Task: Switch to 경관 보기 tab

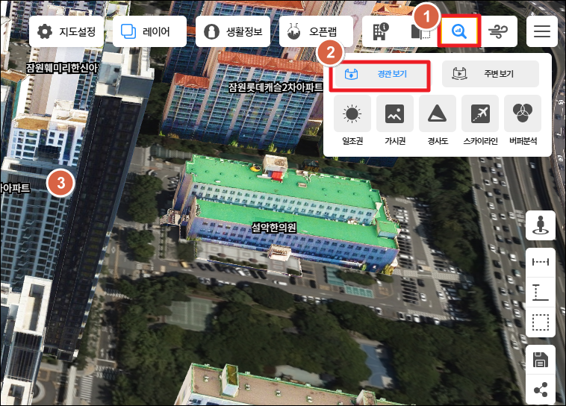Action: click(381, 75)
